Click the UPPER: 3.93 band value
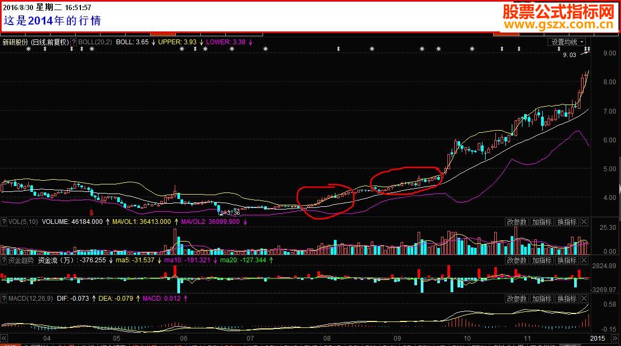621x346 pixels. point(177,42)
